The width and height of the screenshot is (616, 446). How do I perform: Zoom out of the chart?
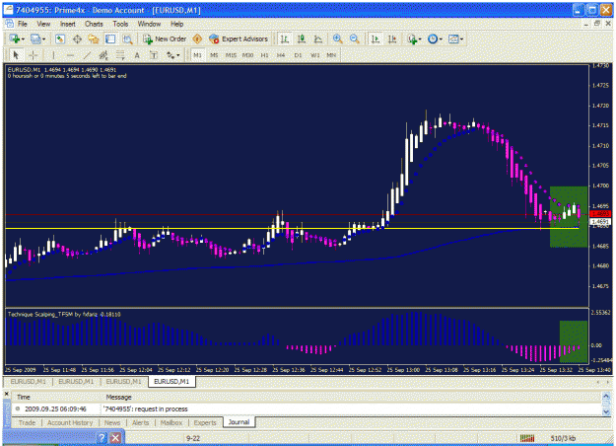pyautogui.click(x=354, y=38)
